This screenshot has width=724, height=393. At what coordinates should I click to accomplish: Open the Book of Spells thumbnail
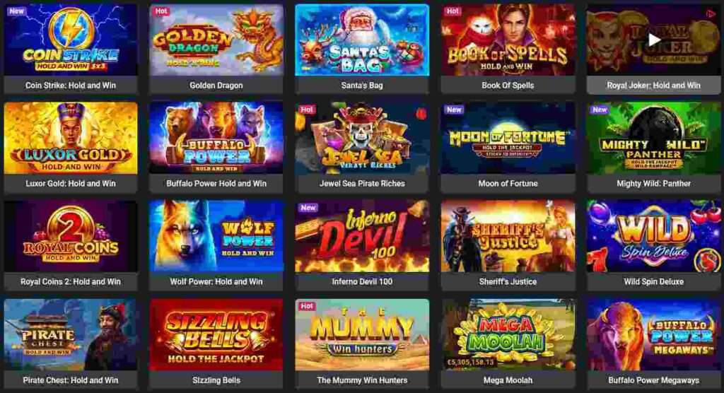(x=508, y=40)
